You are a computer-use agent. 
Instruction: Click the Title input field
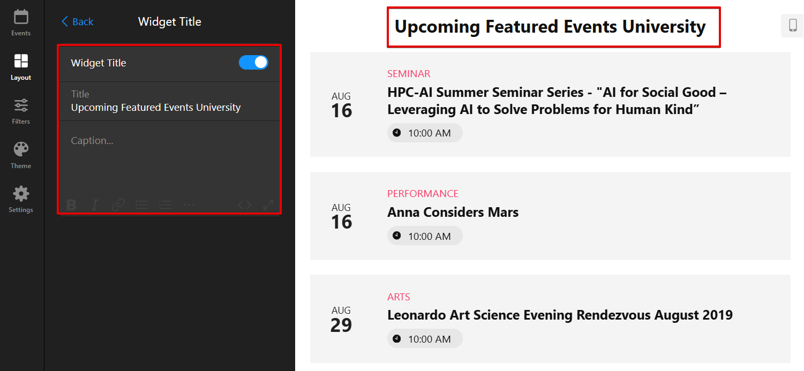tap(169, 101)
